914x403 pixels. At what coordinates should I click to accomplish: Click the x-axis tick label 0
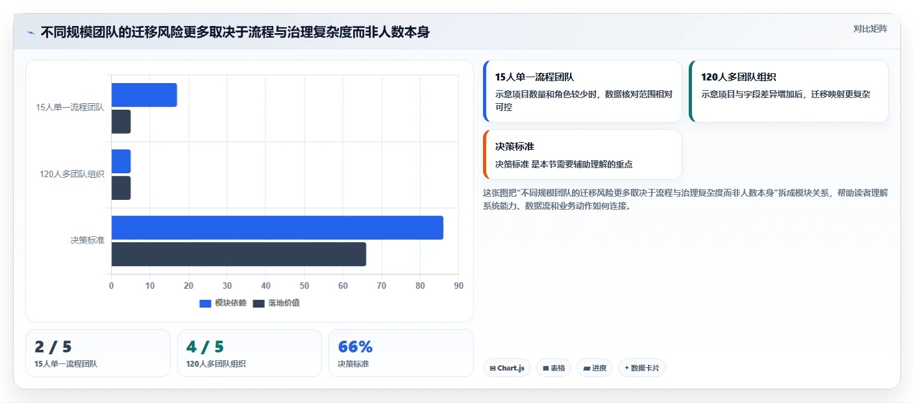click(111, 286)
